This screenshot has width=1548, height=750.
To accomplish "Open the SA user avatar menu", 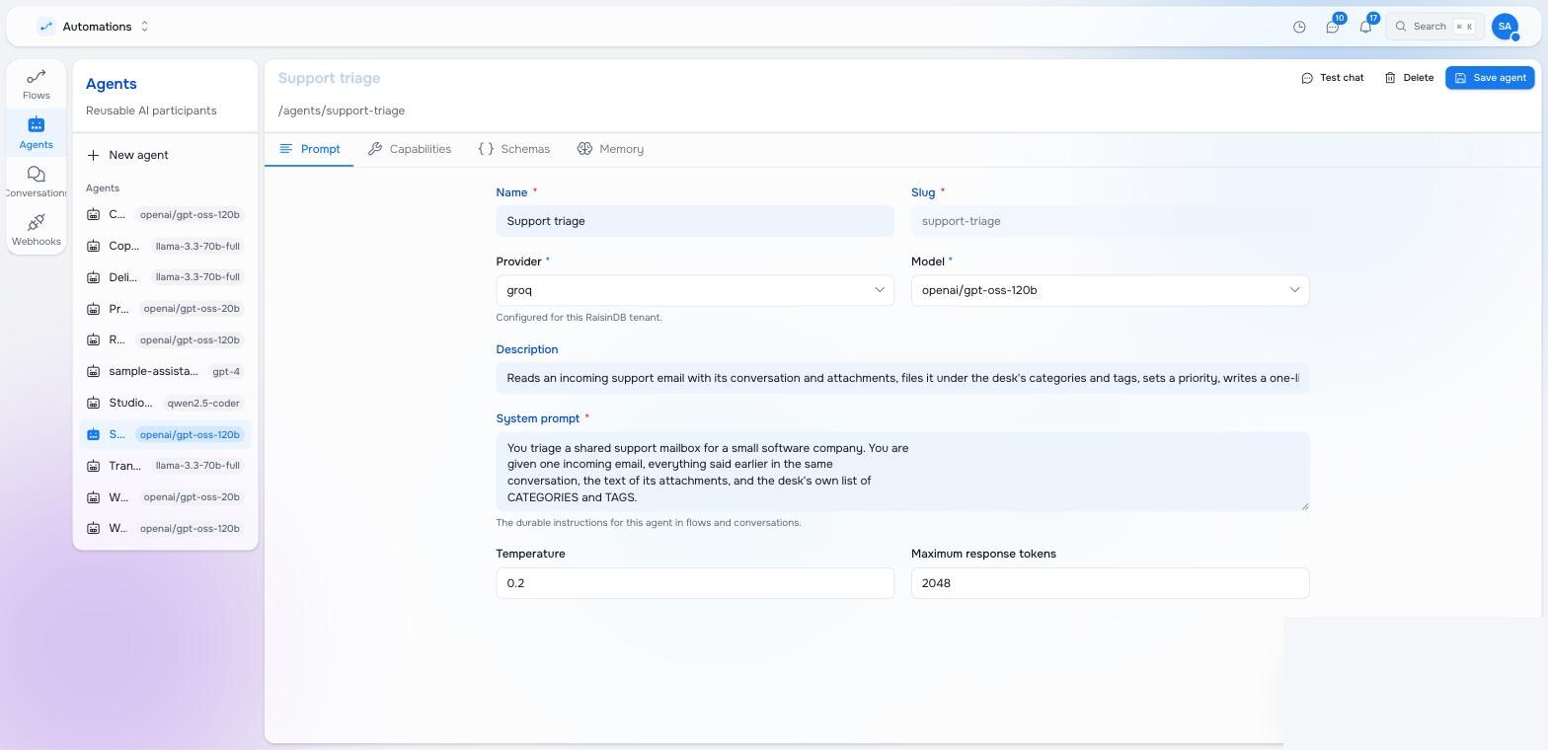I will 1505,27.
